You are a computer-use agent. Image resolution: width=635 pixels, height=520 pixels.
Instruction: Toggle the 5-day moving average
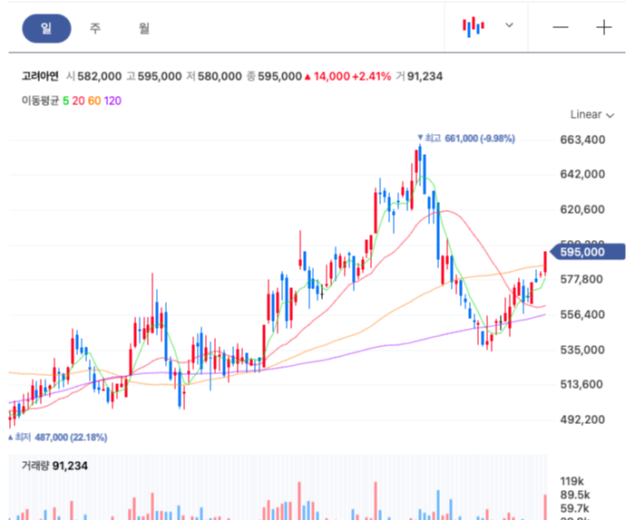pyautogui.click(x=65, y=101)
